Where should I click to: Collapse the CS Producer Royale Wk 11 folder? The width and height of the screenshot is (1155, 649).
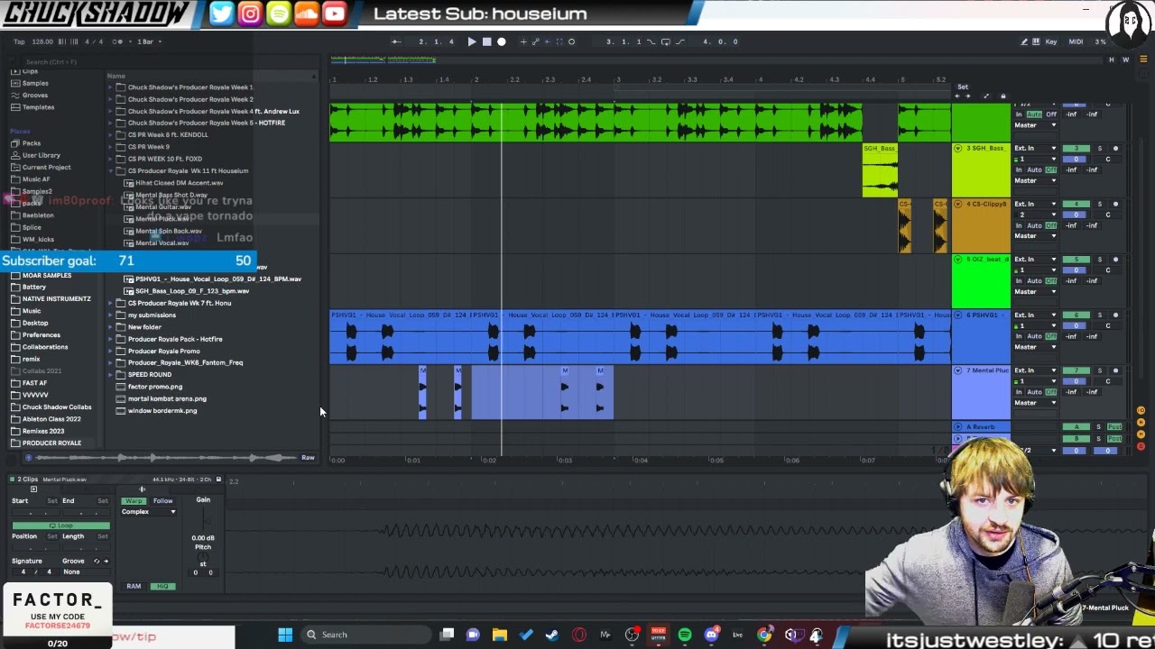[x=111, y=170]
